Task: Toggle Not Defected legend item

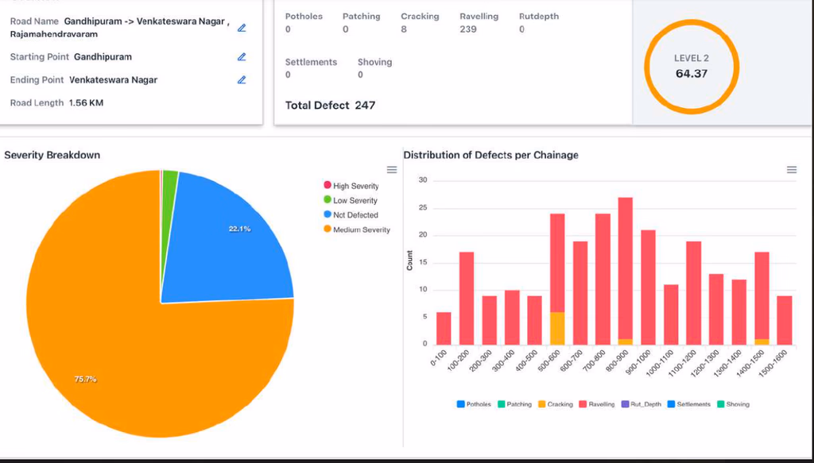Action: tap(351, 214)
